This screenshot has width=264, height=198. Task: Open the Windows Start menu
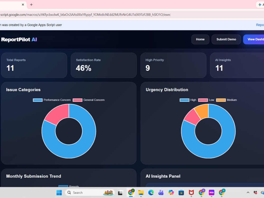pyautogui.click(x=59, y=192)
